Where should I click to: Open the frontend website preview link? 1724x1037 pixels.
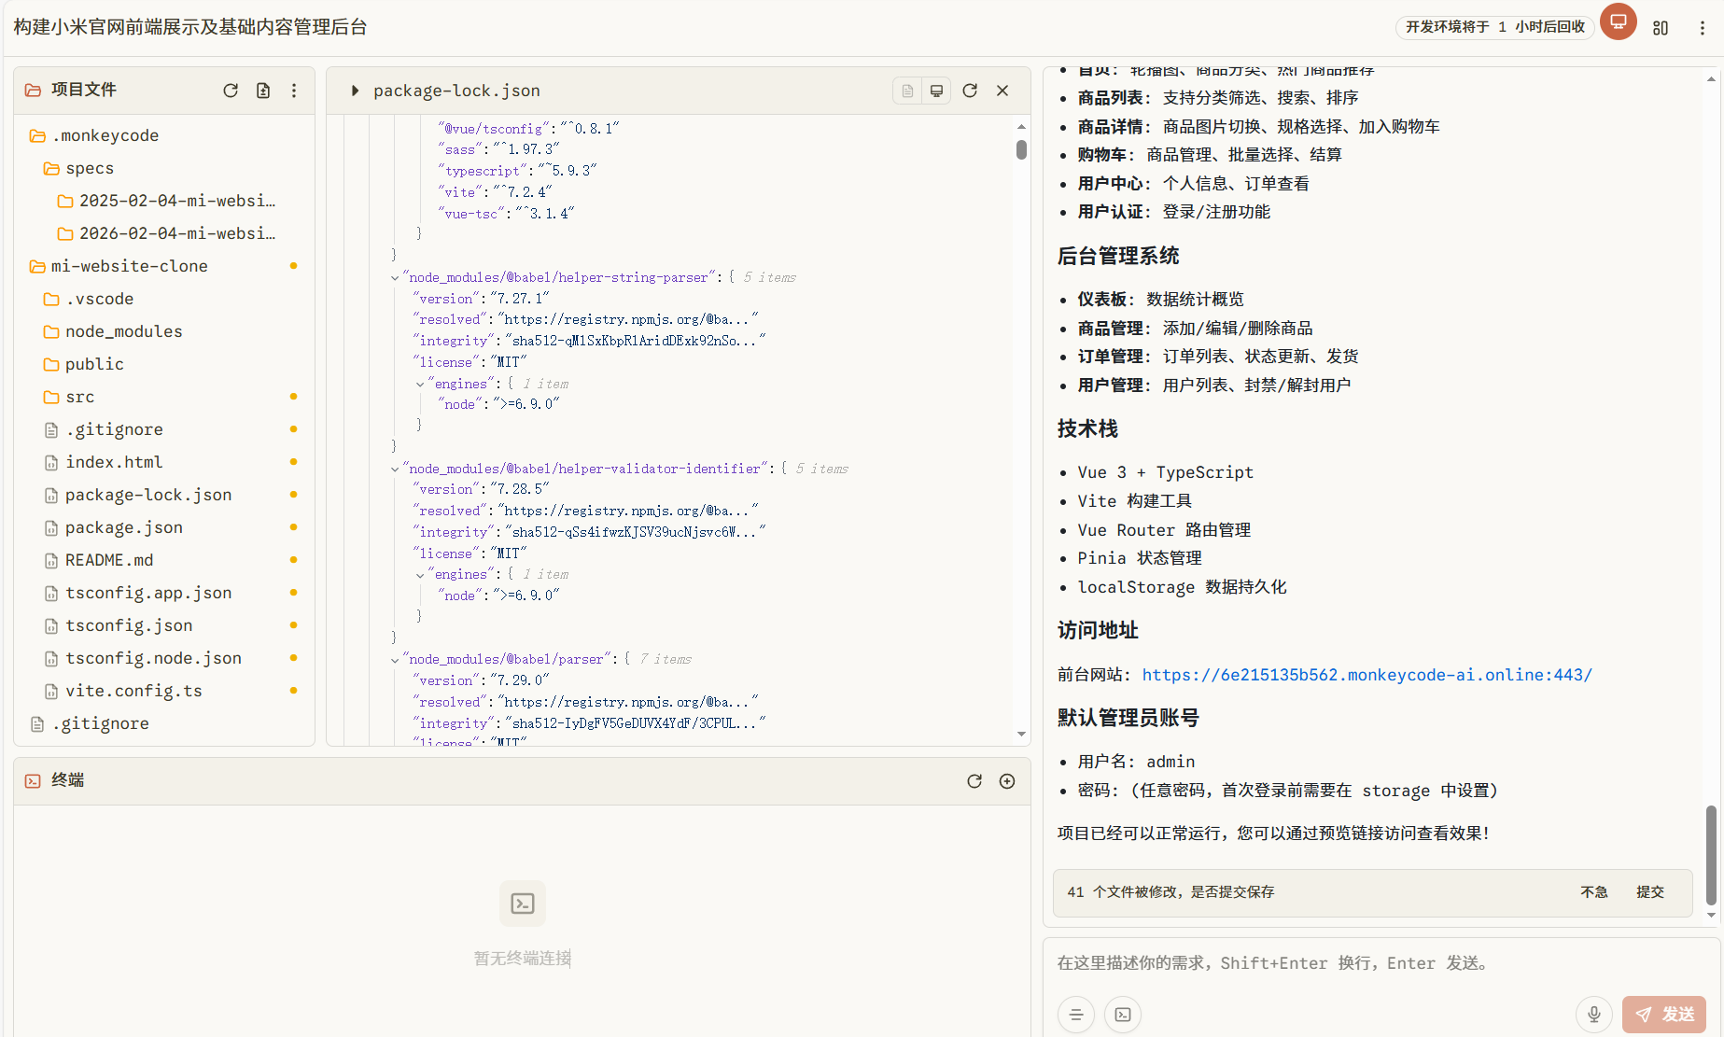1367,675
